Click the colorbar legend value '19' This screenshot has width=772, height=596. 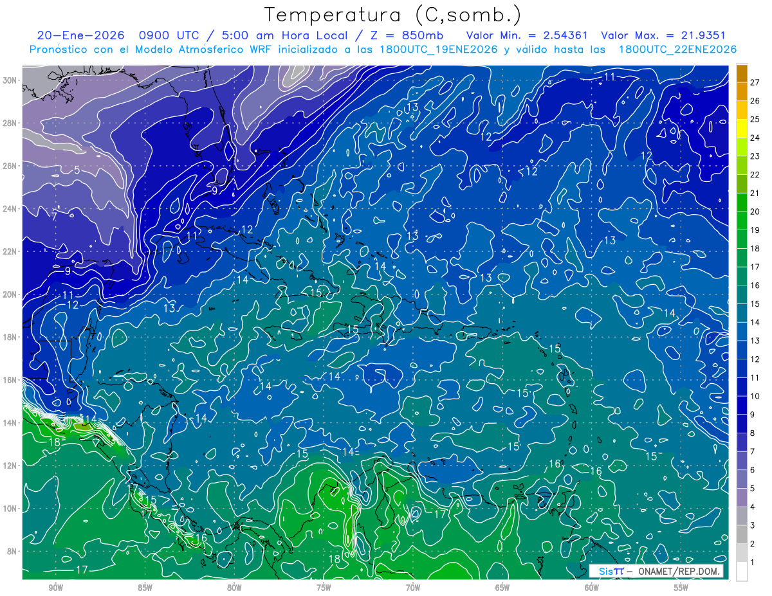[x=755, y=230]
